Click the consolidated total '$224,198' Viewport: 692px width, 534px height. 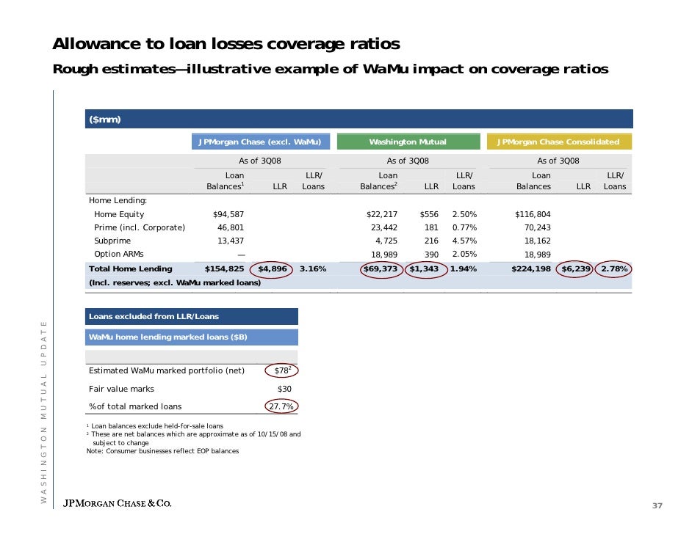(x=531, y=268)
